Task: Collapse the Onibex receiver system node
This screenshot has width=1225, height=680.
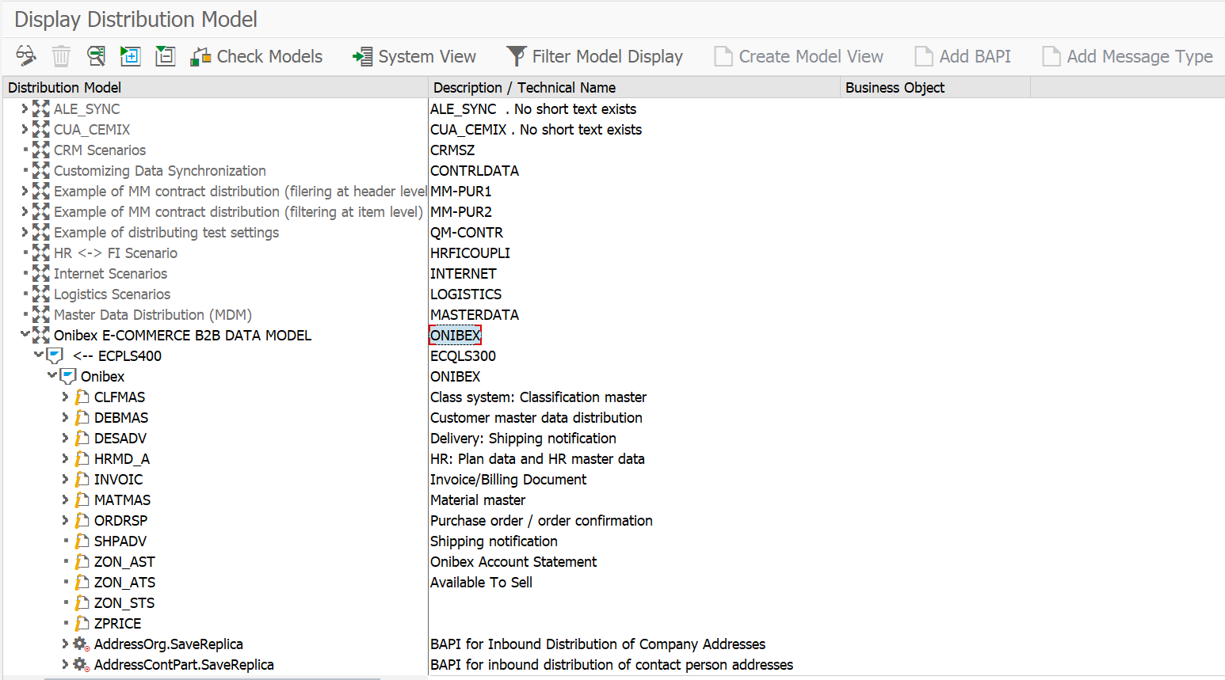Action: [52, 376]
